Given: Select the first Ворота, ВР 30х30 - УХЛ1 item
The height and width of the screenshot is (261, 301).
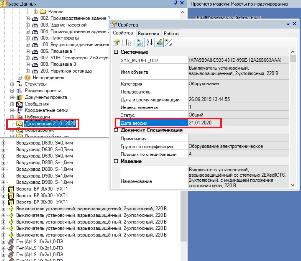Looking at the screenshot, I should coord(42,189).
